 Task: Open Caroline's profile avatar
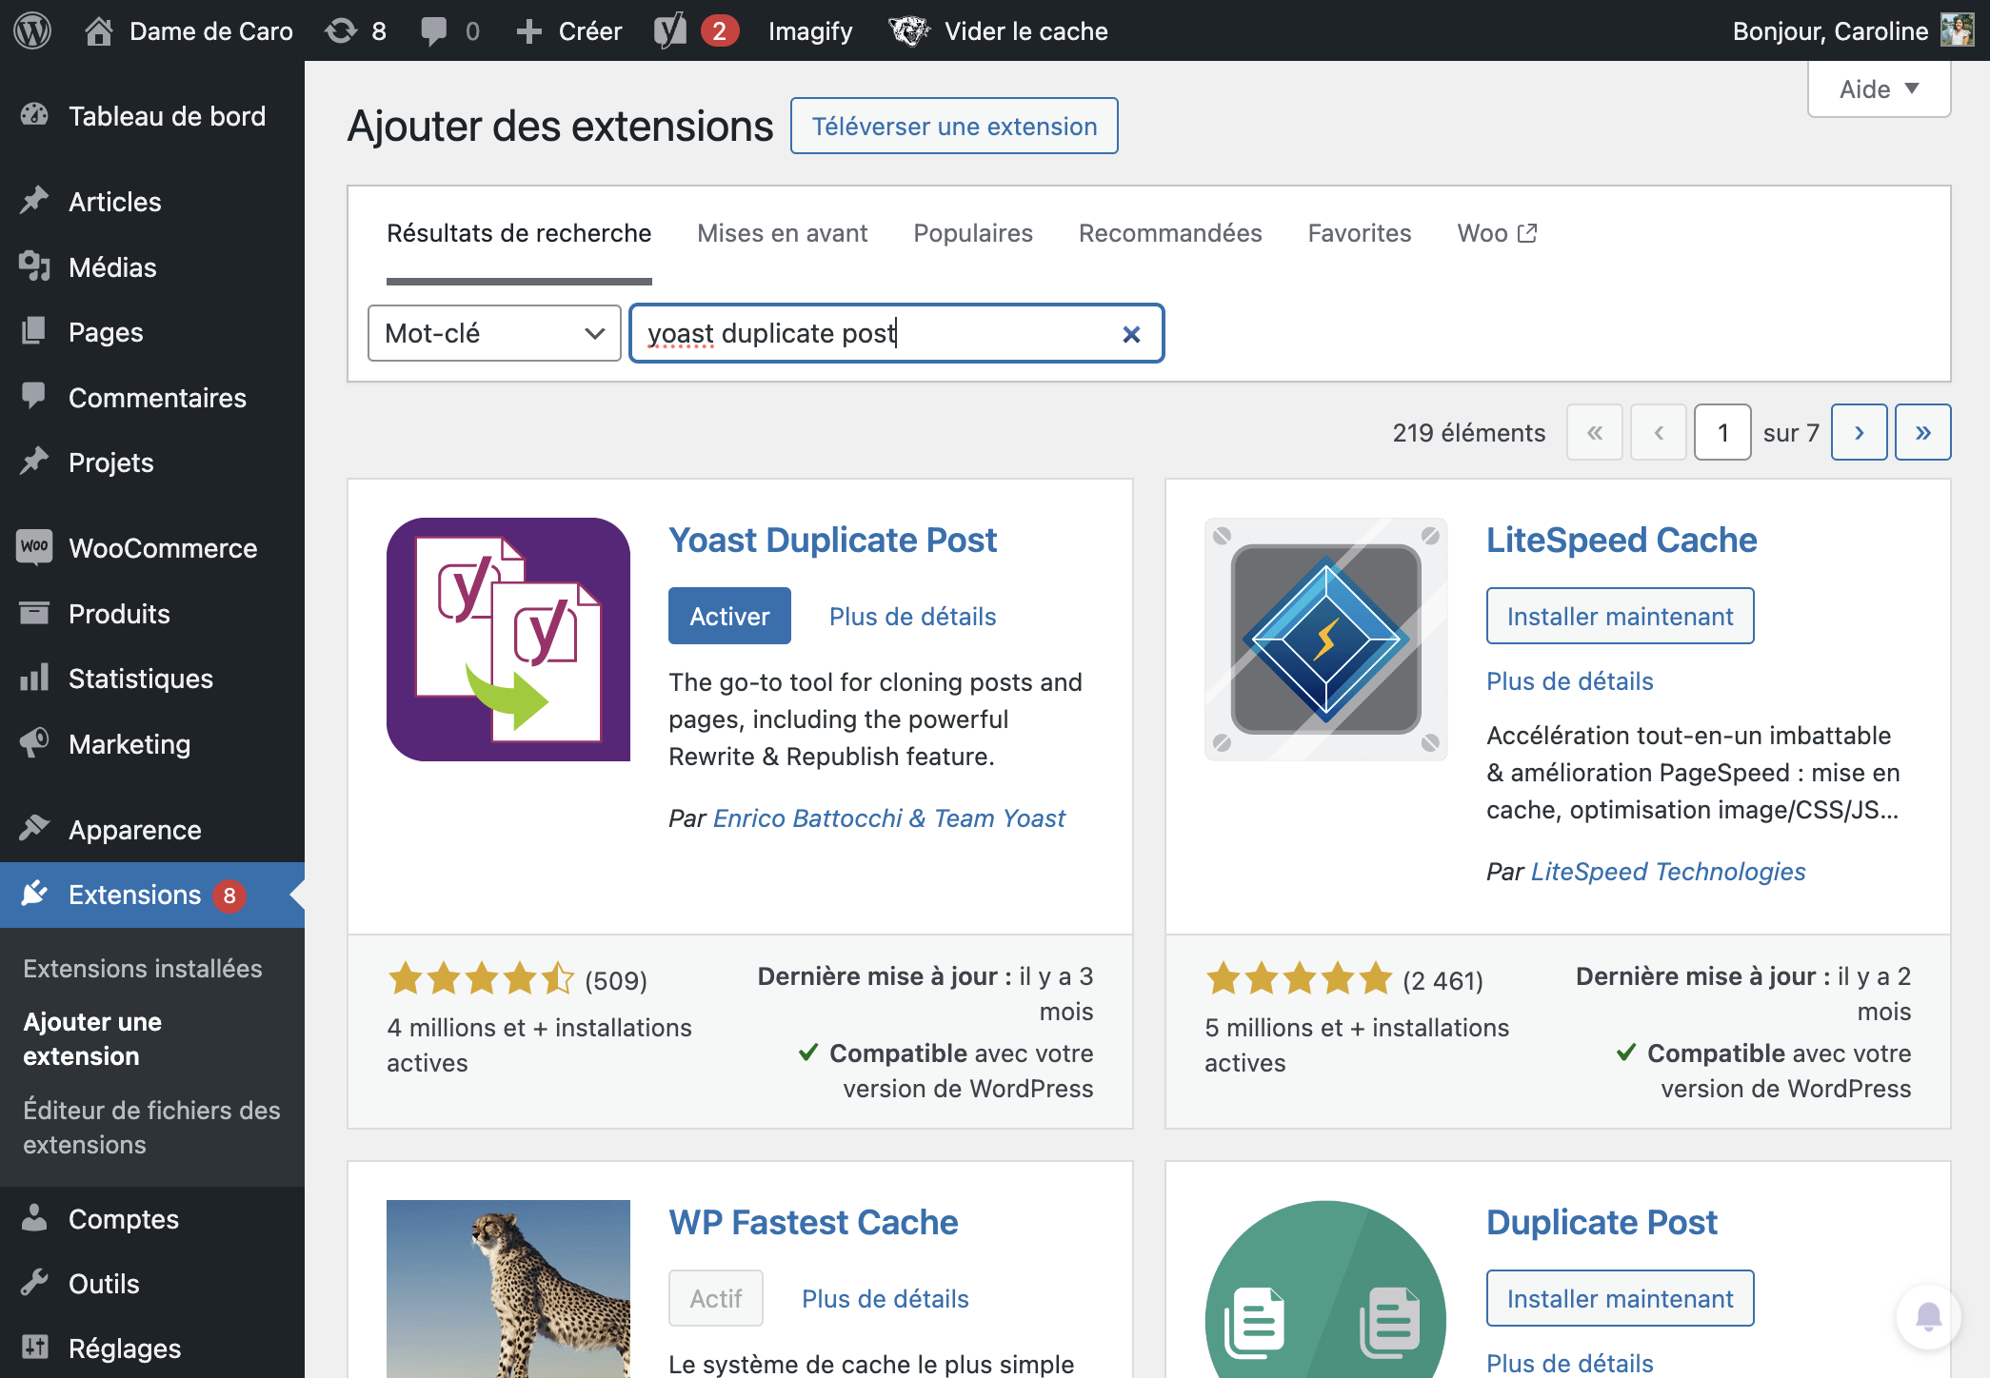[x=1958, y=30]
